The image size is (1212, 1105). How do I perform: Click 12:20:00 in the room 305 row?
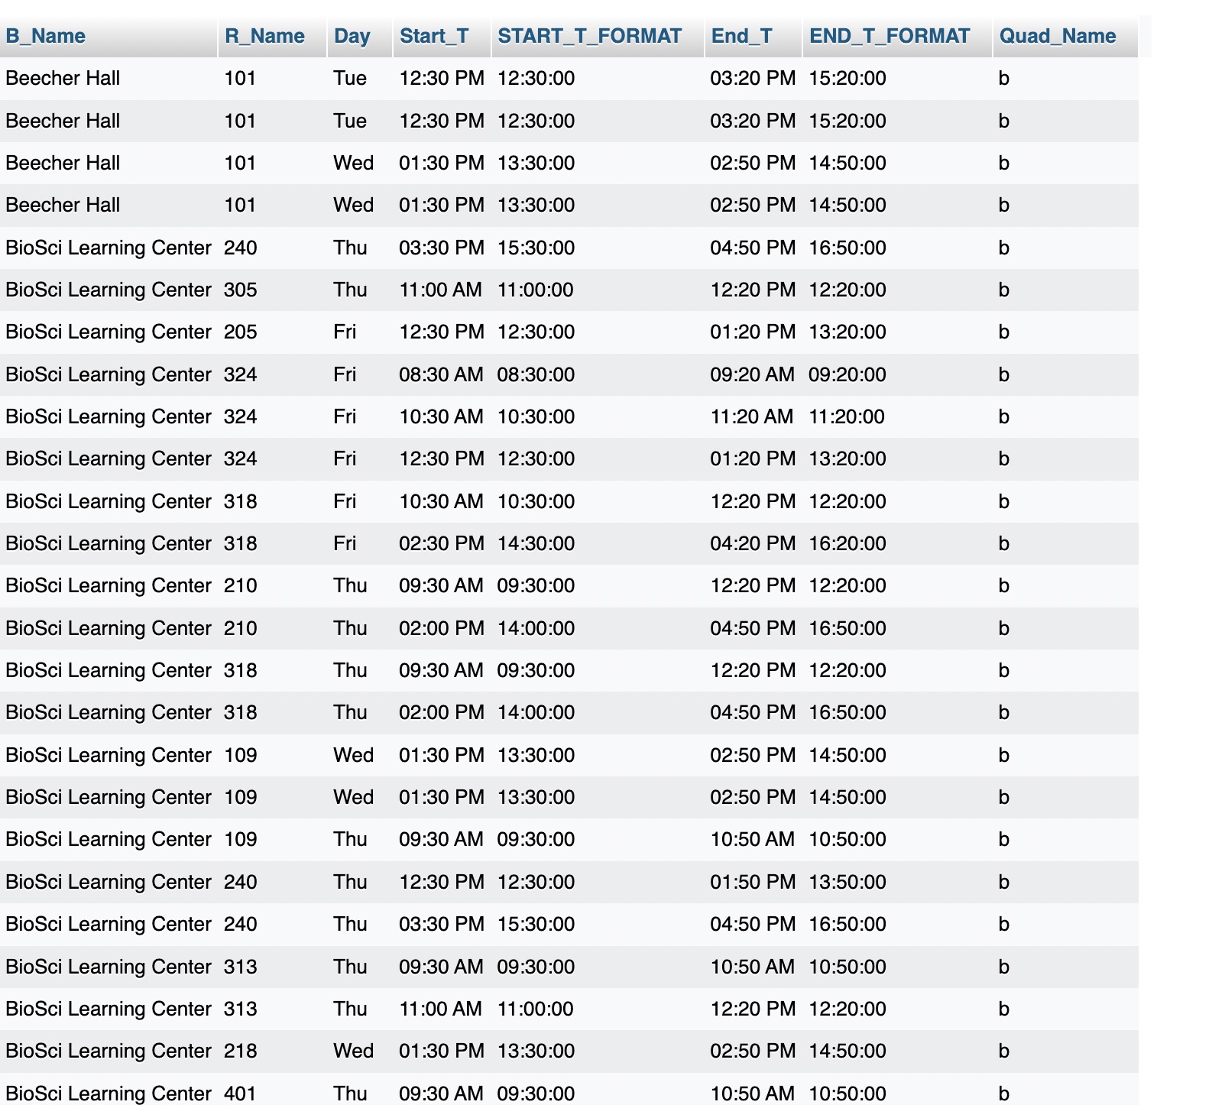847,290
